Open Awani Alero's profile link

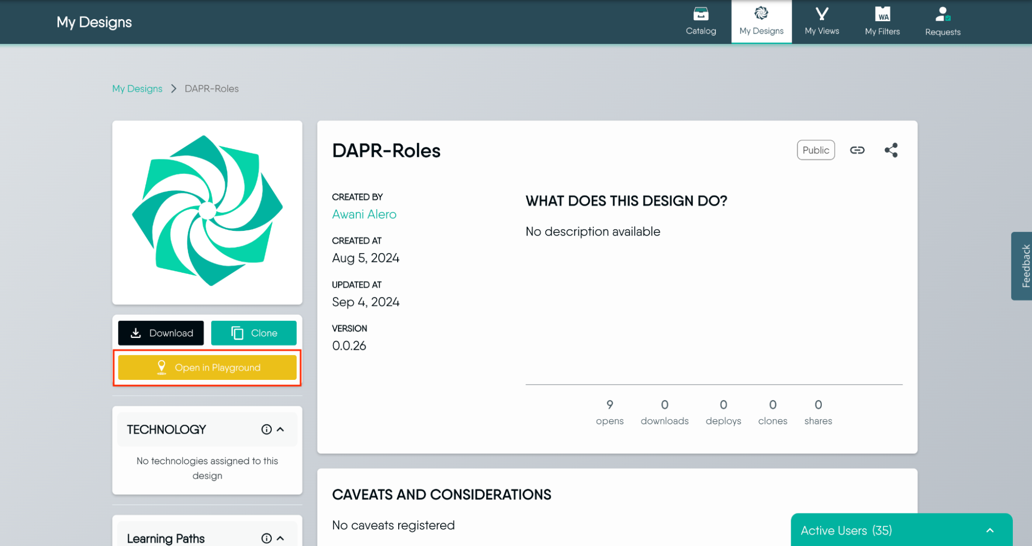pos(364,214)
